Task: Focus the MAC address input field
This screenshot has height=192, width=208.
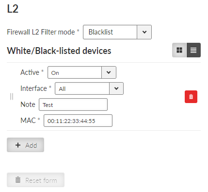Action: [78, 121]
